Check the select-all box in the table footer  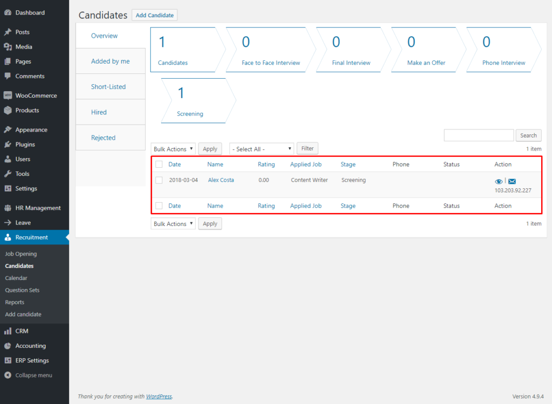[x=158, y=206]
